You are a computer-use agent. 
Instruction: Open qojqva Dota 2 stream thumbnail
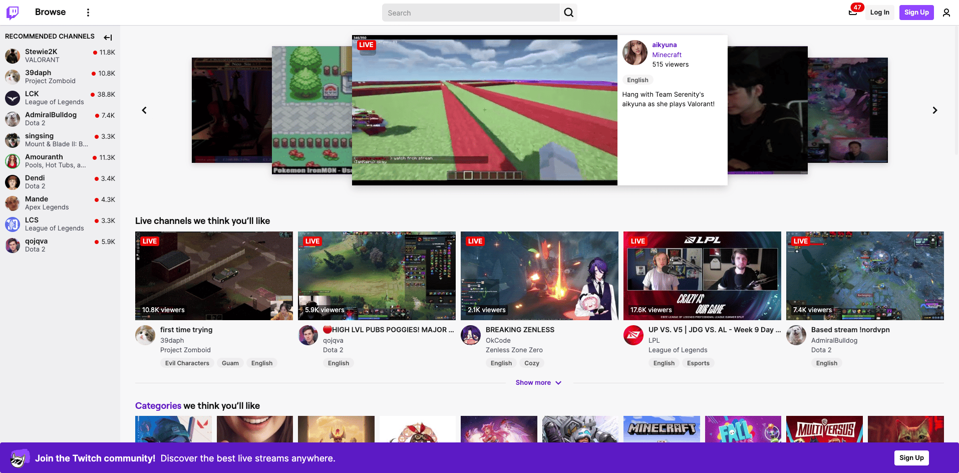pyautogui.click(x=377, y=276)
